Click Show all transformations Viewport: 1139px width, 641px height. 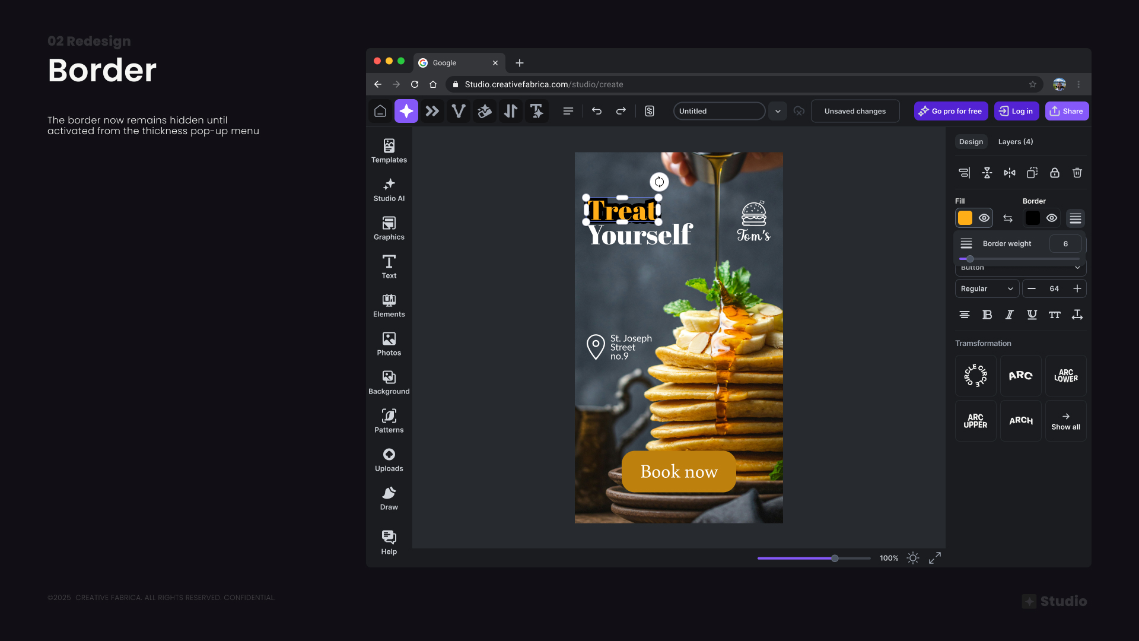(x=1065, y=421)
